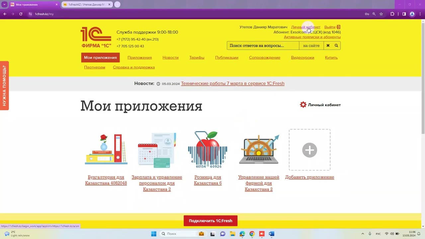Image resolution: width=425 pixels, height=239 pixels.
Task: Select the Мои приложения menu item
Action: pos(100,57)
